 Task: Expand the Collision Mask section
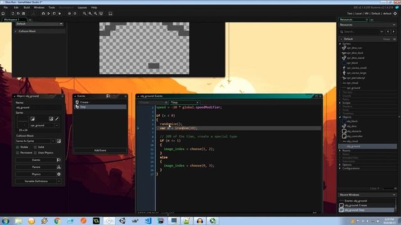click(x=16, y=31)
